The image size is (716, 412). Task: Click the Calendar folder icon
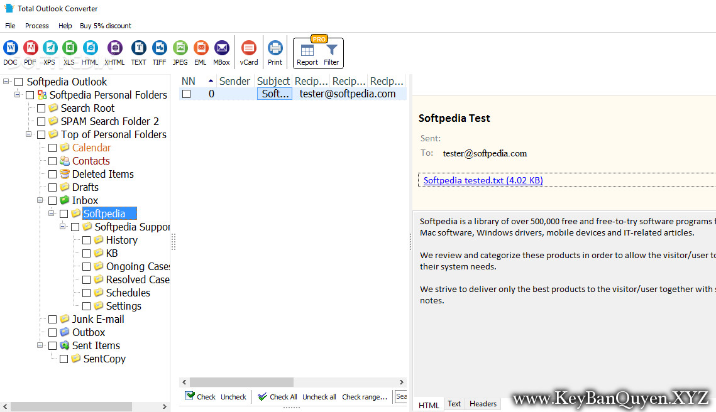point(64,148)
